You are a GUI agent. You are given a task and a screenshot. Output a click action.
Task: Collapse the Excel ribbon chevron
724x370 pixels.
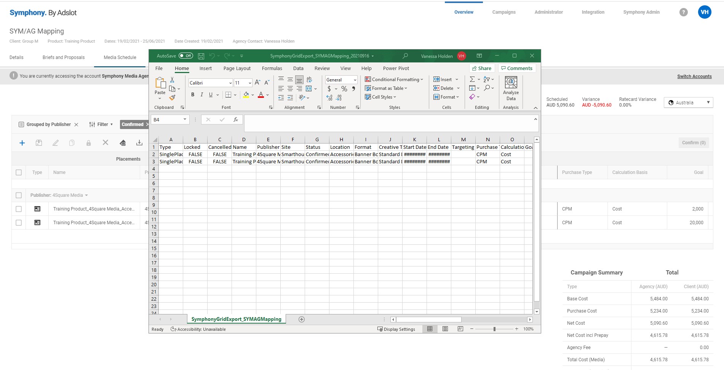(x=535, y=108)
